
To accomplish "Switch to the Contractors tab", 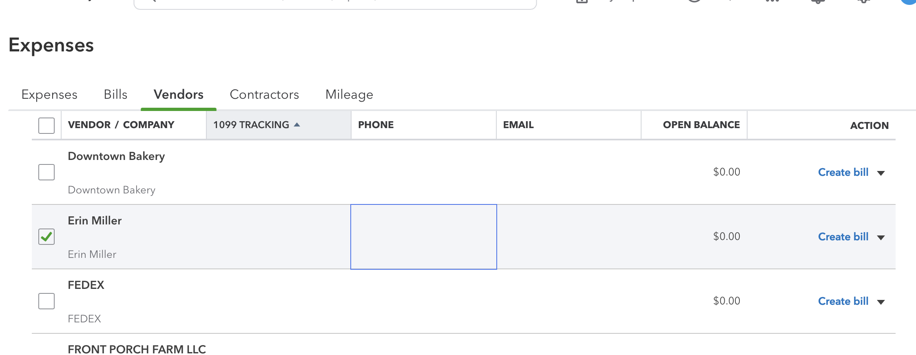I will (x=264, y=94).
